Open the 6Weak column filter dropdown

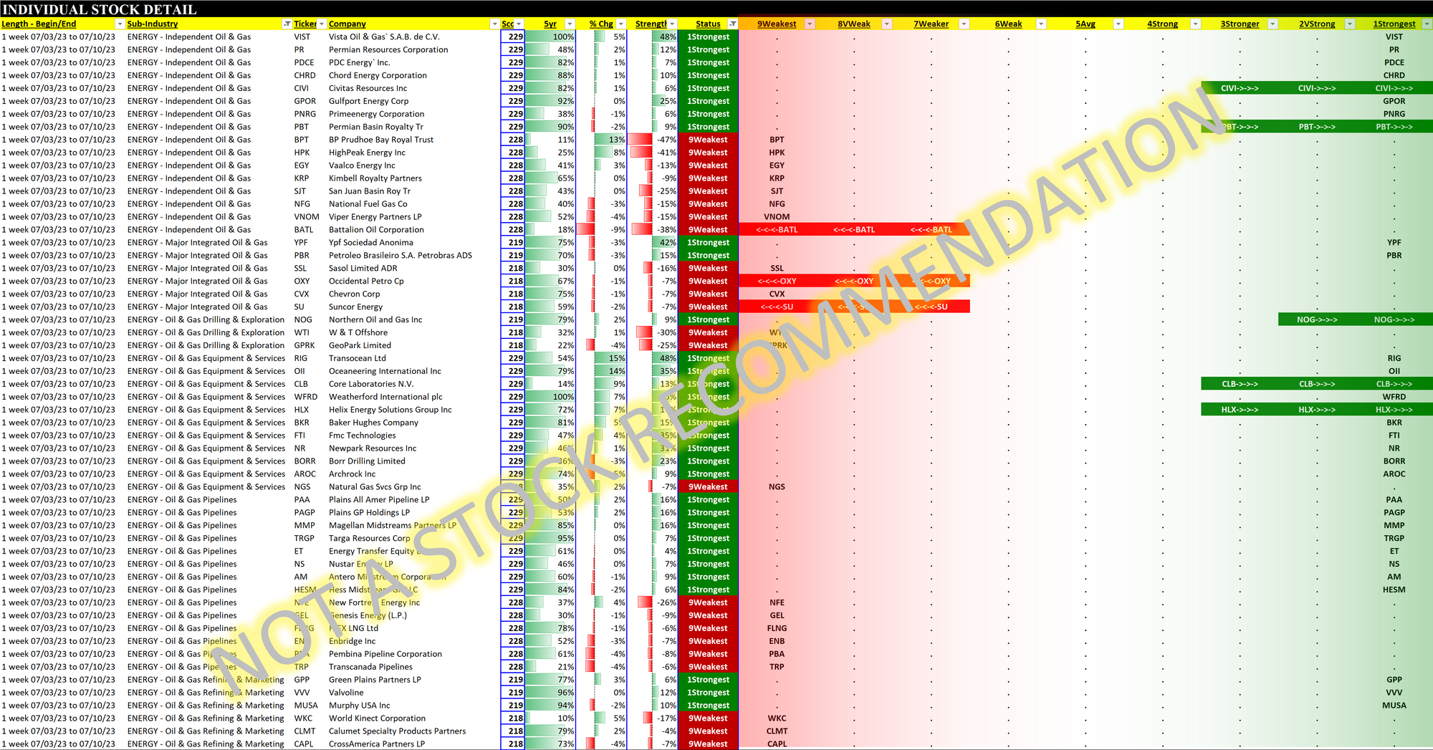tap(1041, 24)
